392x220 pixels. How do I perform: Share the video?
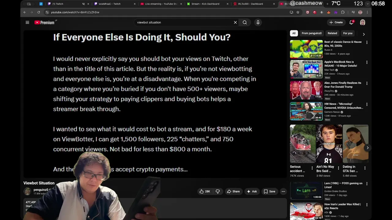233,191
